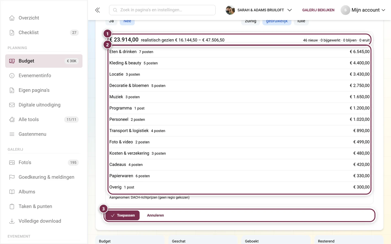This screenshot has height=244, width=391.
Task: Open Gastenmenu hamburger icon
Action: 12,134
